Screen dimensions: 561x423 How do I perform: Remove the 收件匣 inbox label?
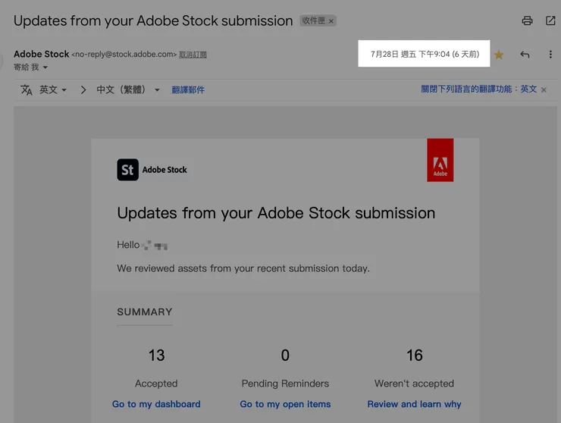coord(331,21)
